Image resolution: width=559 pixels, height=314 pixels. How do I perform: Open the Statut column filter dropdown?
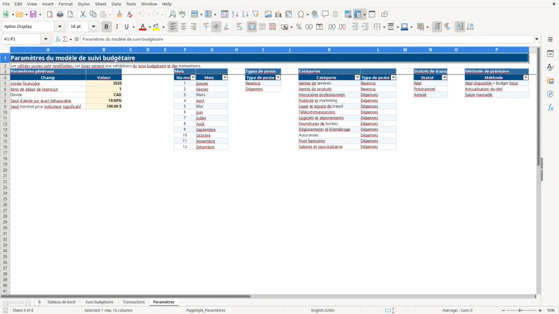pyautogui.click(x=444, y=78)
